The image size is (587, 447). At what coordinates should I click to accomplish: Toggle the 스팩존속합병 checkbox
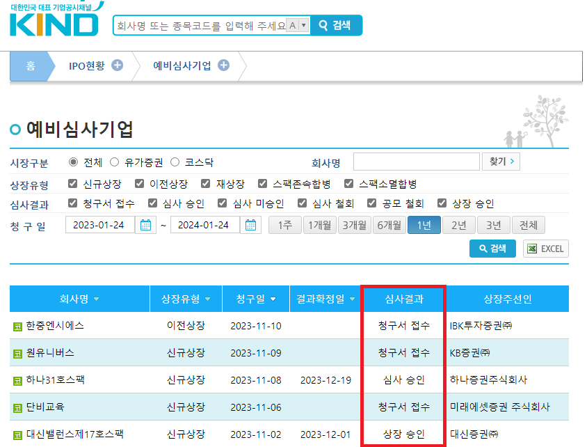point(262,184)
